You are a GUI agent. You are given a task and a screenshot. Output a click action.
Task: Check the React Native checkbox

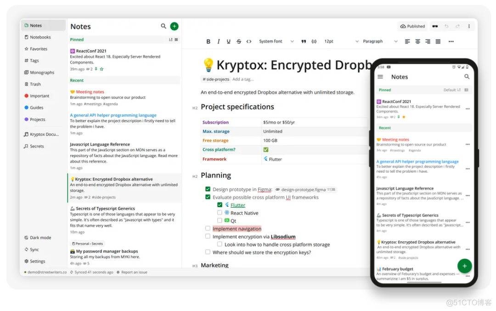220,213
